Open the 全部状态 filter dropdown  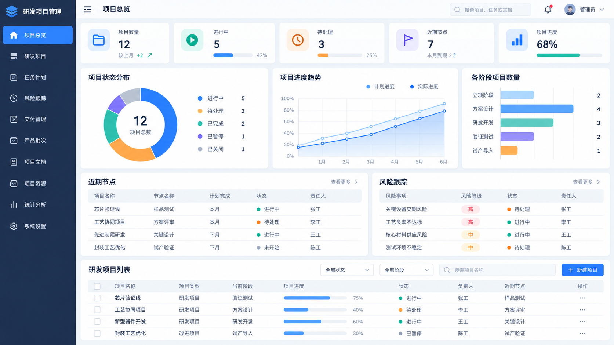click(x=347, y=270)
